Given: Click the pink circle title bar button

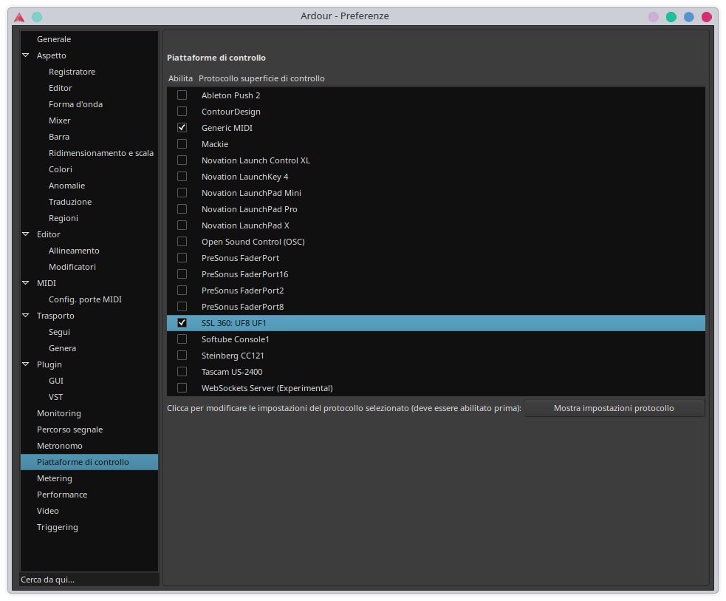Looking at the screenshot, I should 654,16.
